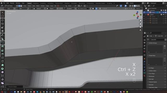Open the Render menu
The width and height of the screenshot is (167, 93).
[x=12, y=3]
